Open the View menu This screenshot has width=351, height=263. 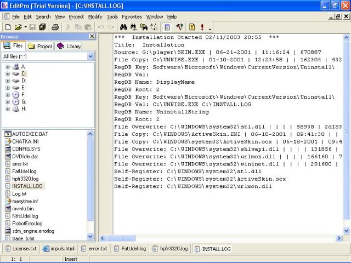(x=60, y=17)
